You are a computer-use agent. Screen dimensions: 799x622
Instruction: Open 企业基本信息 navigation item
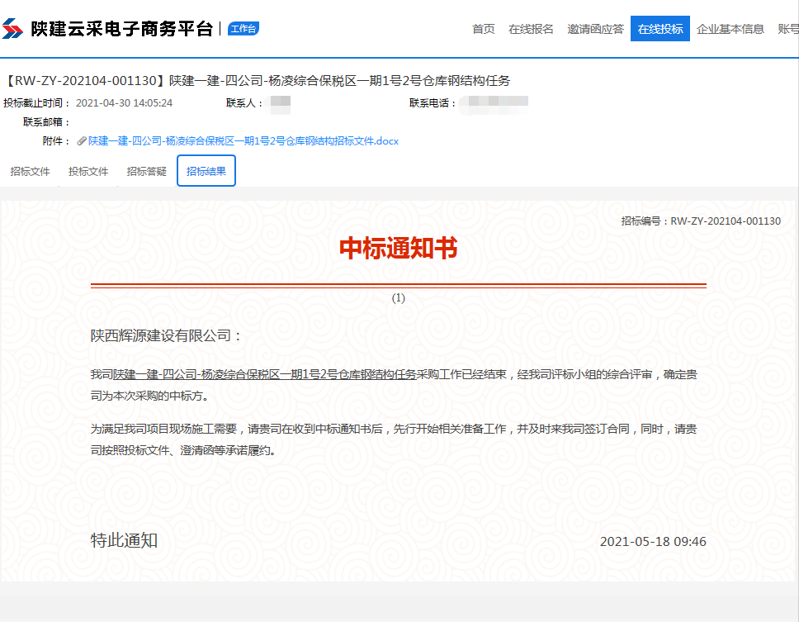(x=730, y=29)
